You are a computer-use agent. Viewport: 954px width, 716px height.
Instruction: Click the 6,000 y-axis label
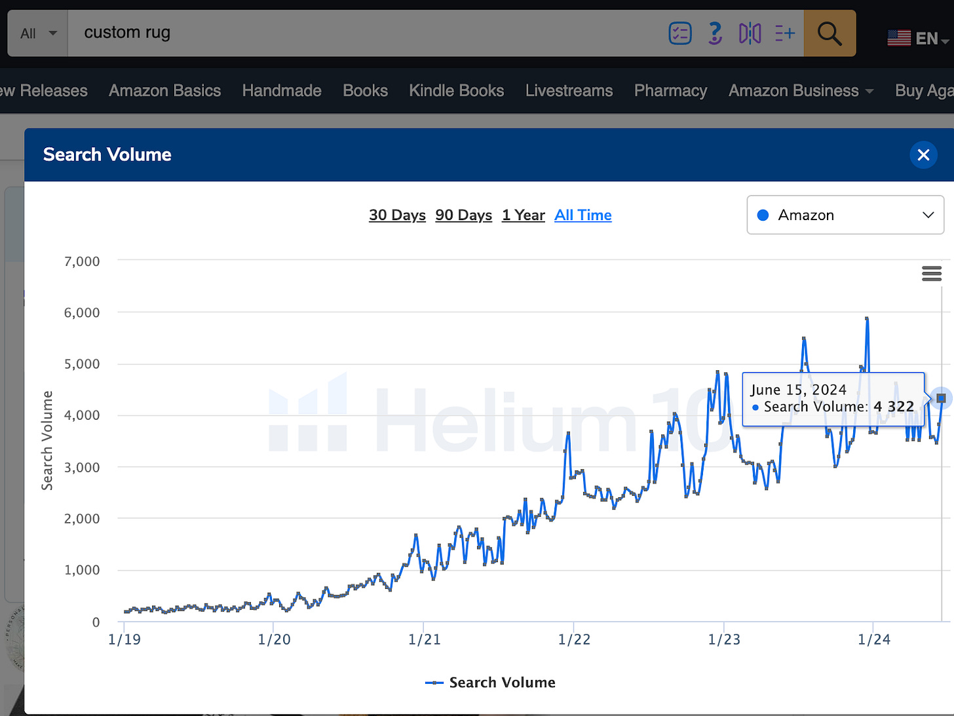point(82,312)
